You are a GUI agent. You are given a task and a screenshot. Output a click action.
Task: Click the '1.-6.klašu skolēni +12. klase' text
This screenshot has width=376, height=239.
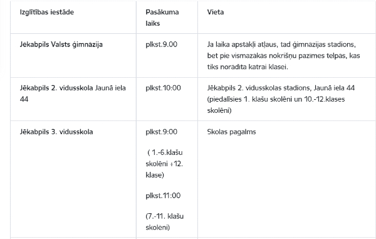coord(164,164)
